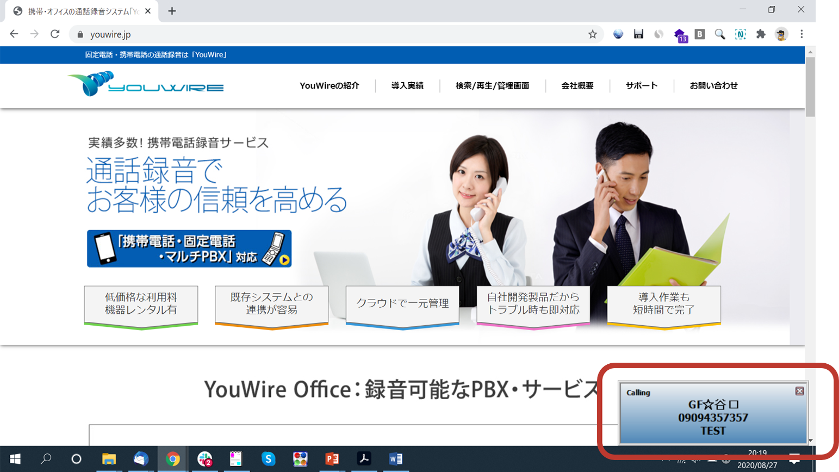Open the 会社概要 menu item
839x472 pixels.
click(577, 86)
